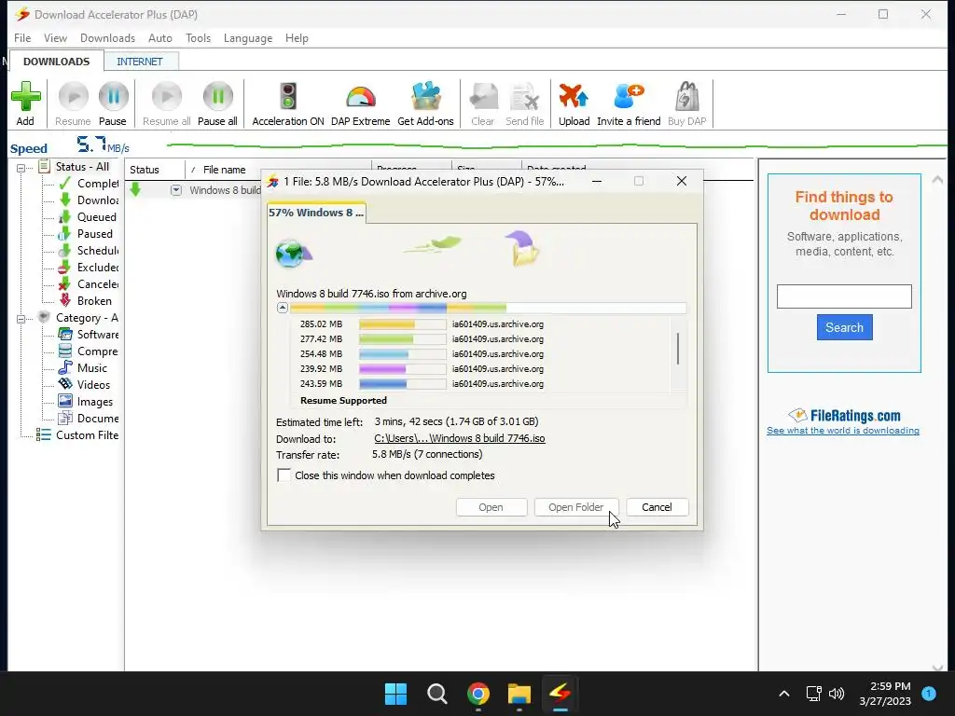Select the Videos category
The height and width of the screenshot is (716, 955).
[x=85, y=385]
